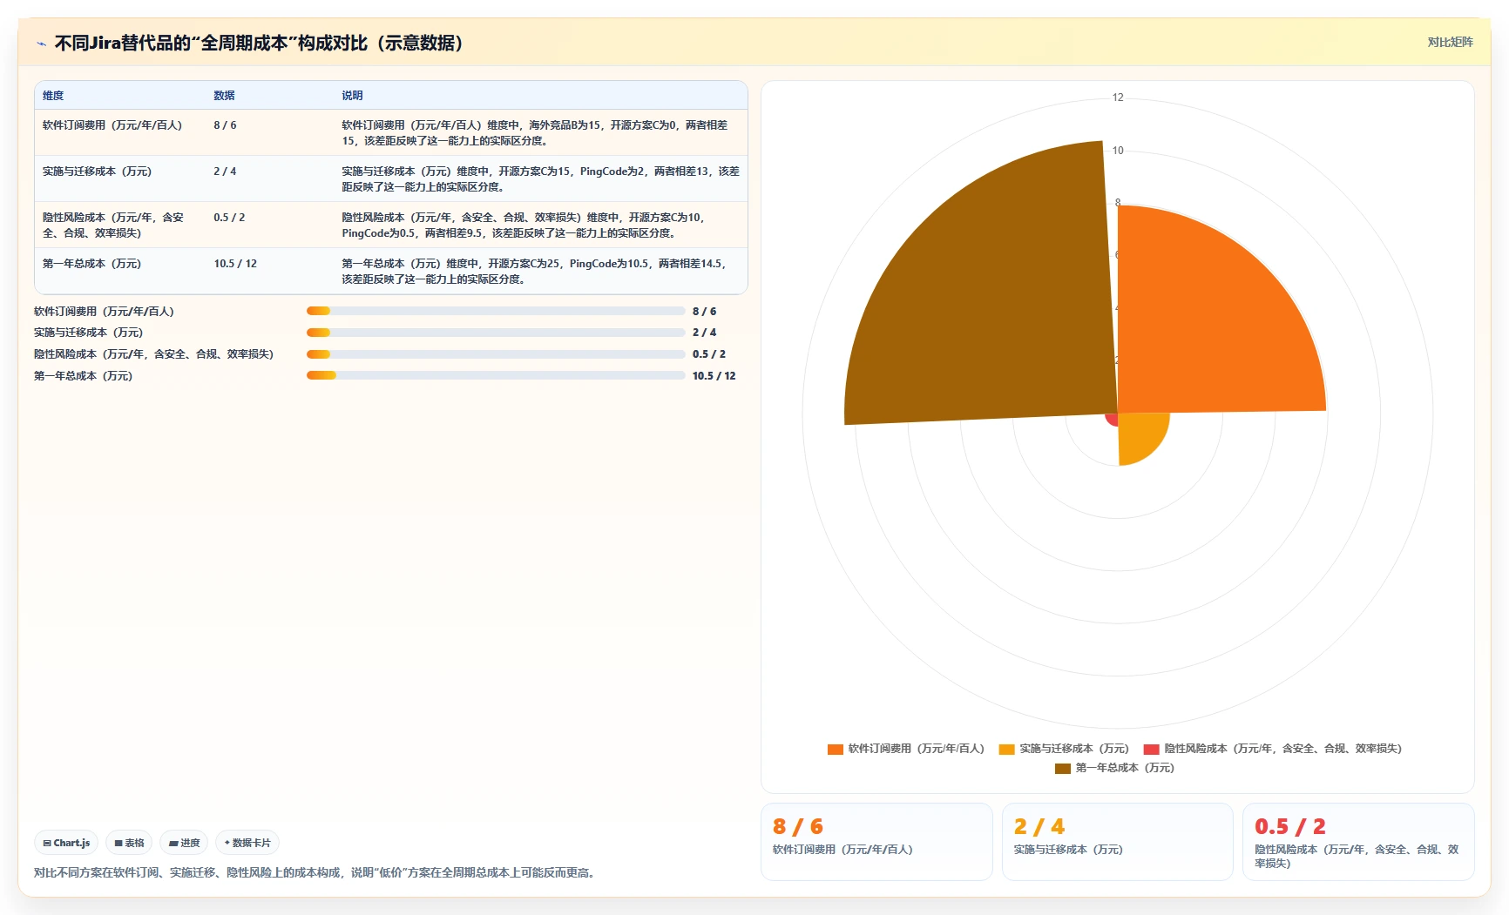Click the 8 / 6 value in the table
Viewport: 1509px width, 915px height.
[x=225, y=125]
